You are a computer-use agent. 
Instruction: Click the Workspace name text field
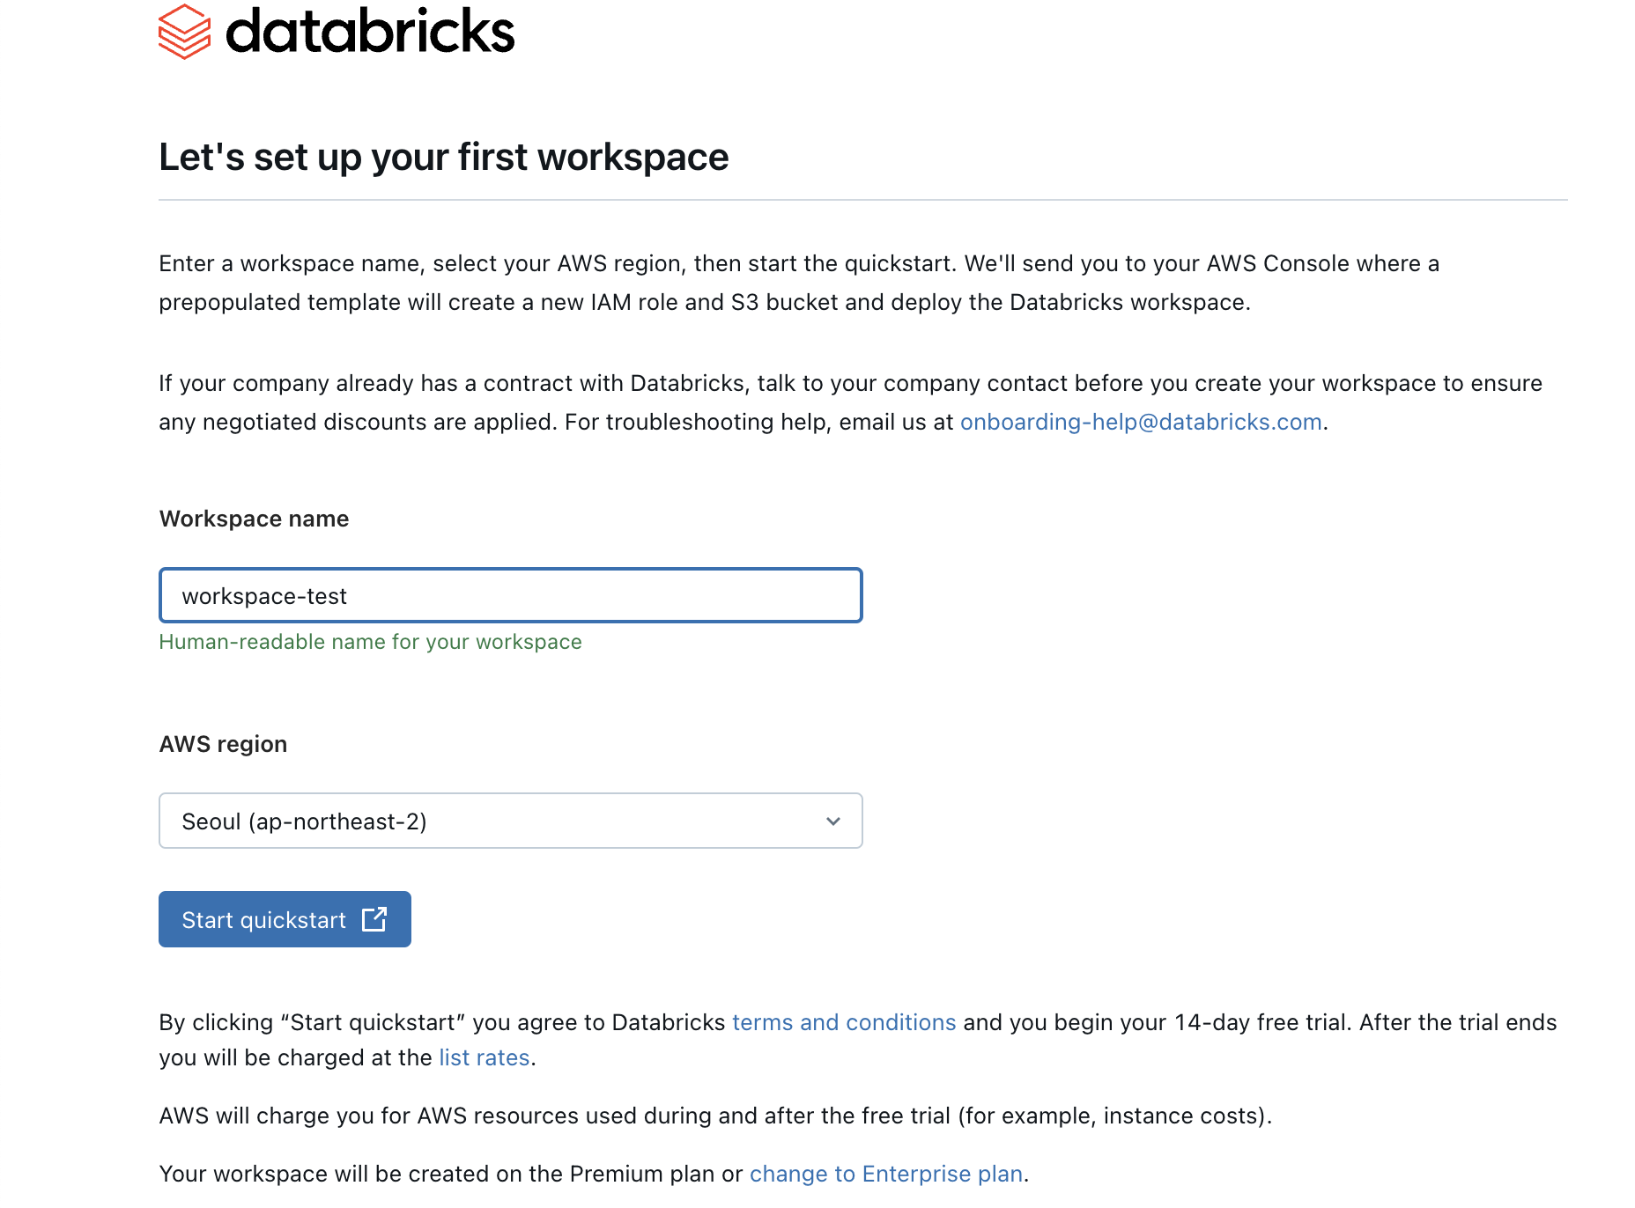point(509,595)
